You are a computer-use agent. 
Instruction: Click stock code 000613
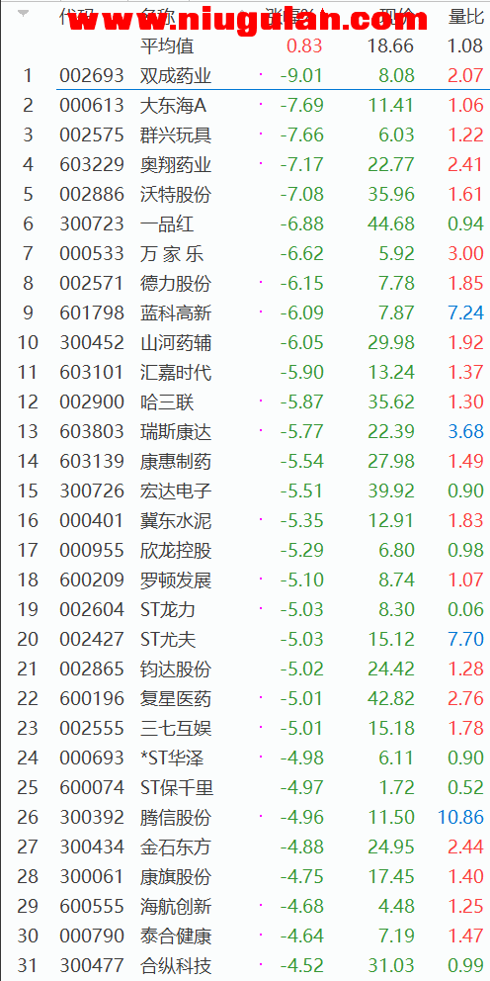pos(92,106)
